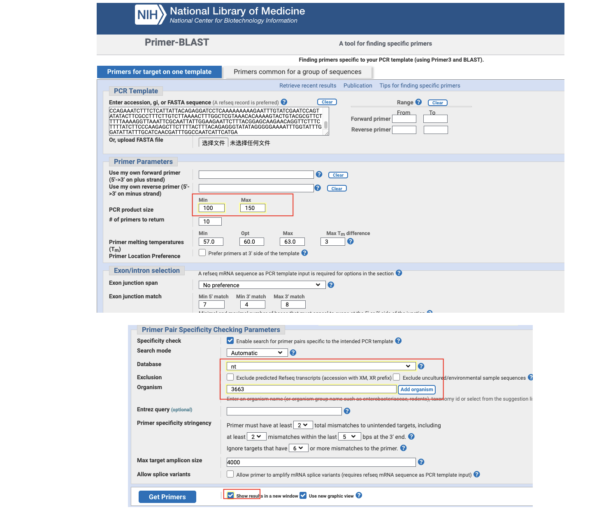The height and width of the screenshot is (512, 599).
Task: Click the own forward primer input field
Action: (256, 175)
